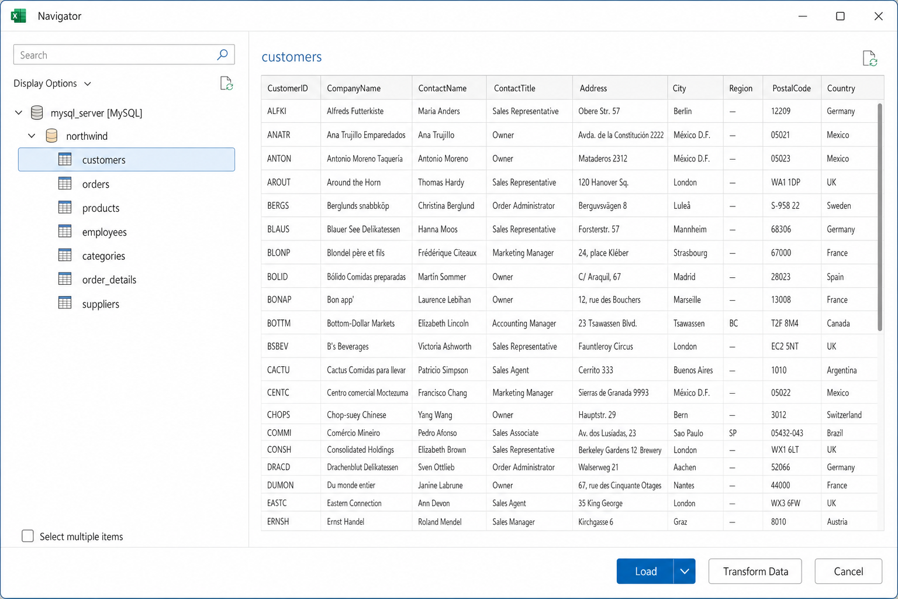The image size is (898, 599).
Task: Click the mysql_server database icon
Action: (37, 112)
